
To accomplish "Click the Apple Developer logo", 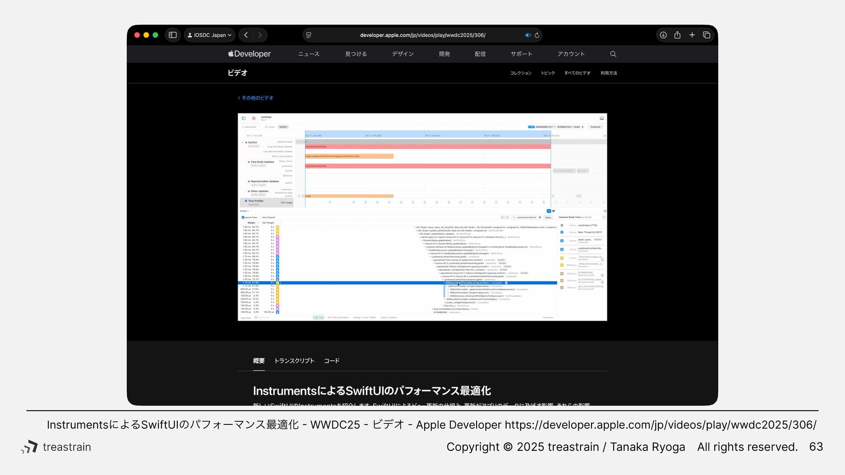I will (249, 54).
